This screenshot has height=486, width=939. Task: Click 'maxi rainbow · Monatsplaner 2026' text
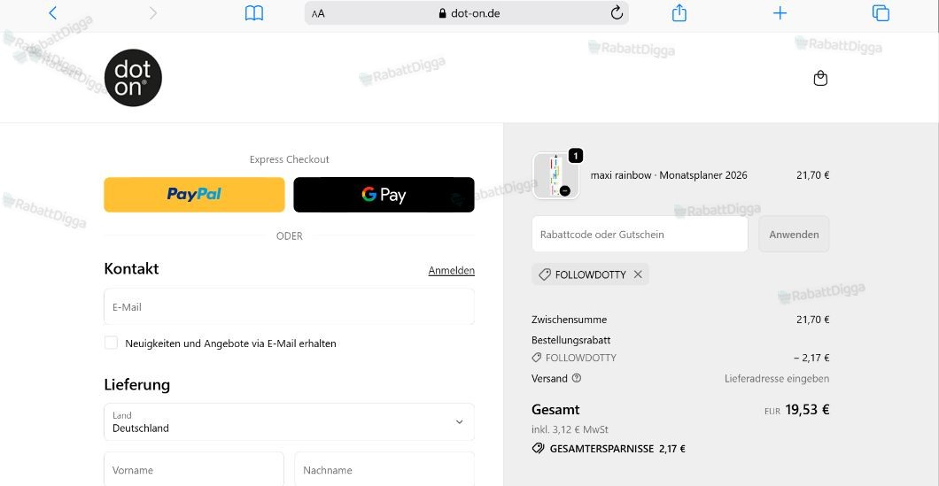[x=669, y=175]
